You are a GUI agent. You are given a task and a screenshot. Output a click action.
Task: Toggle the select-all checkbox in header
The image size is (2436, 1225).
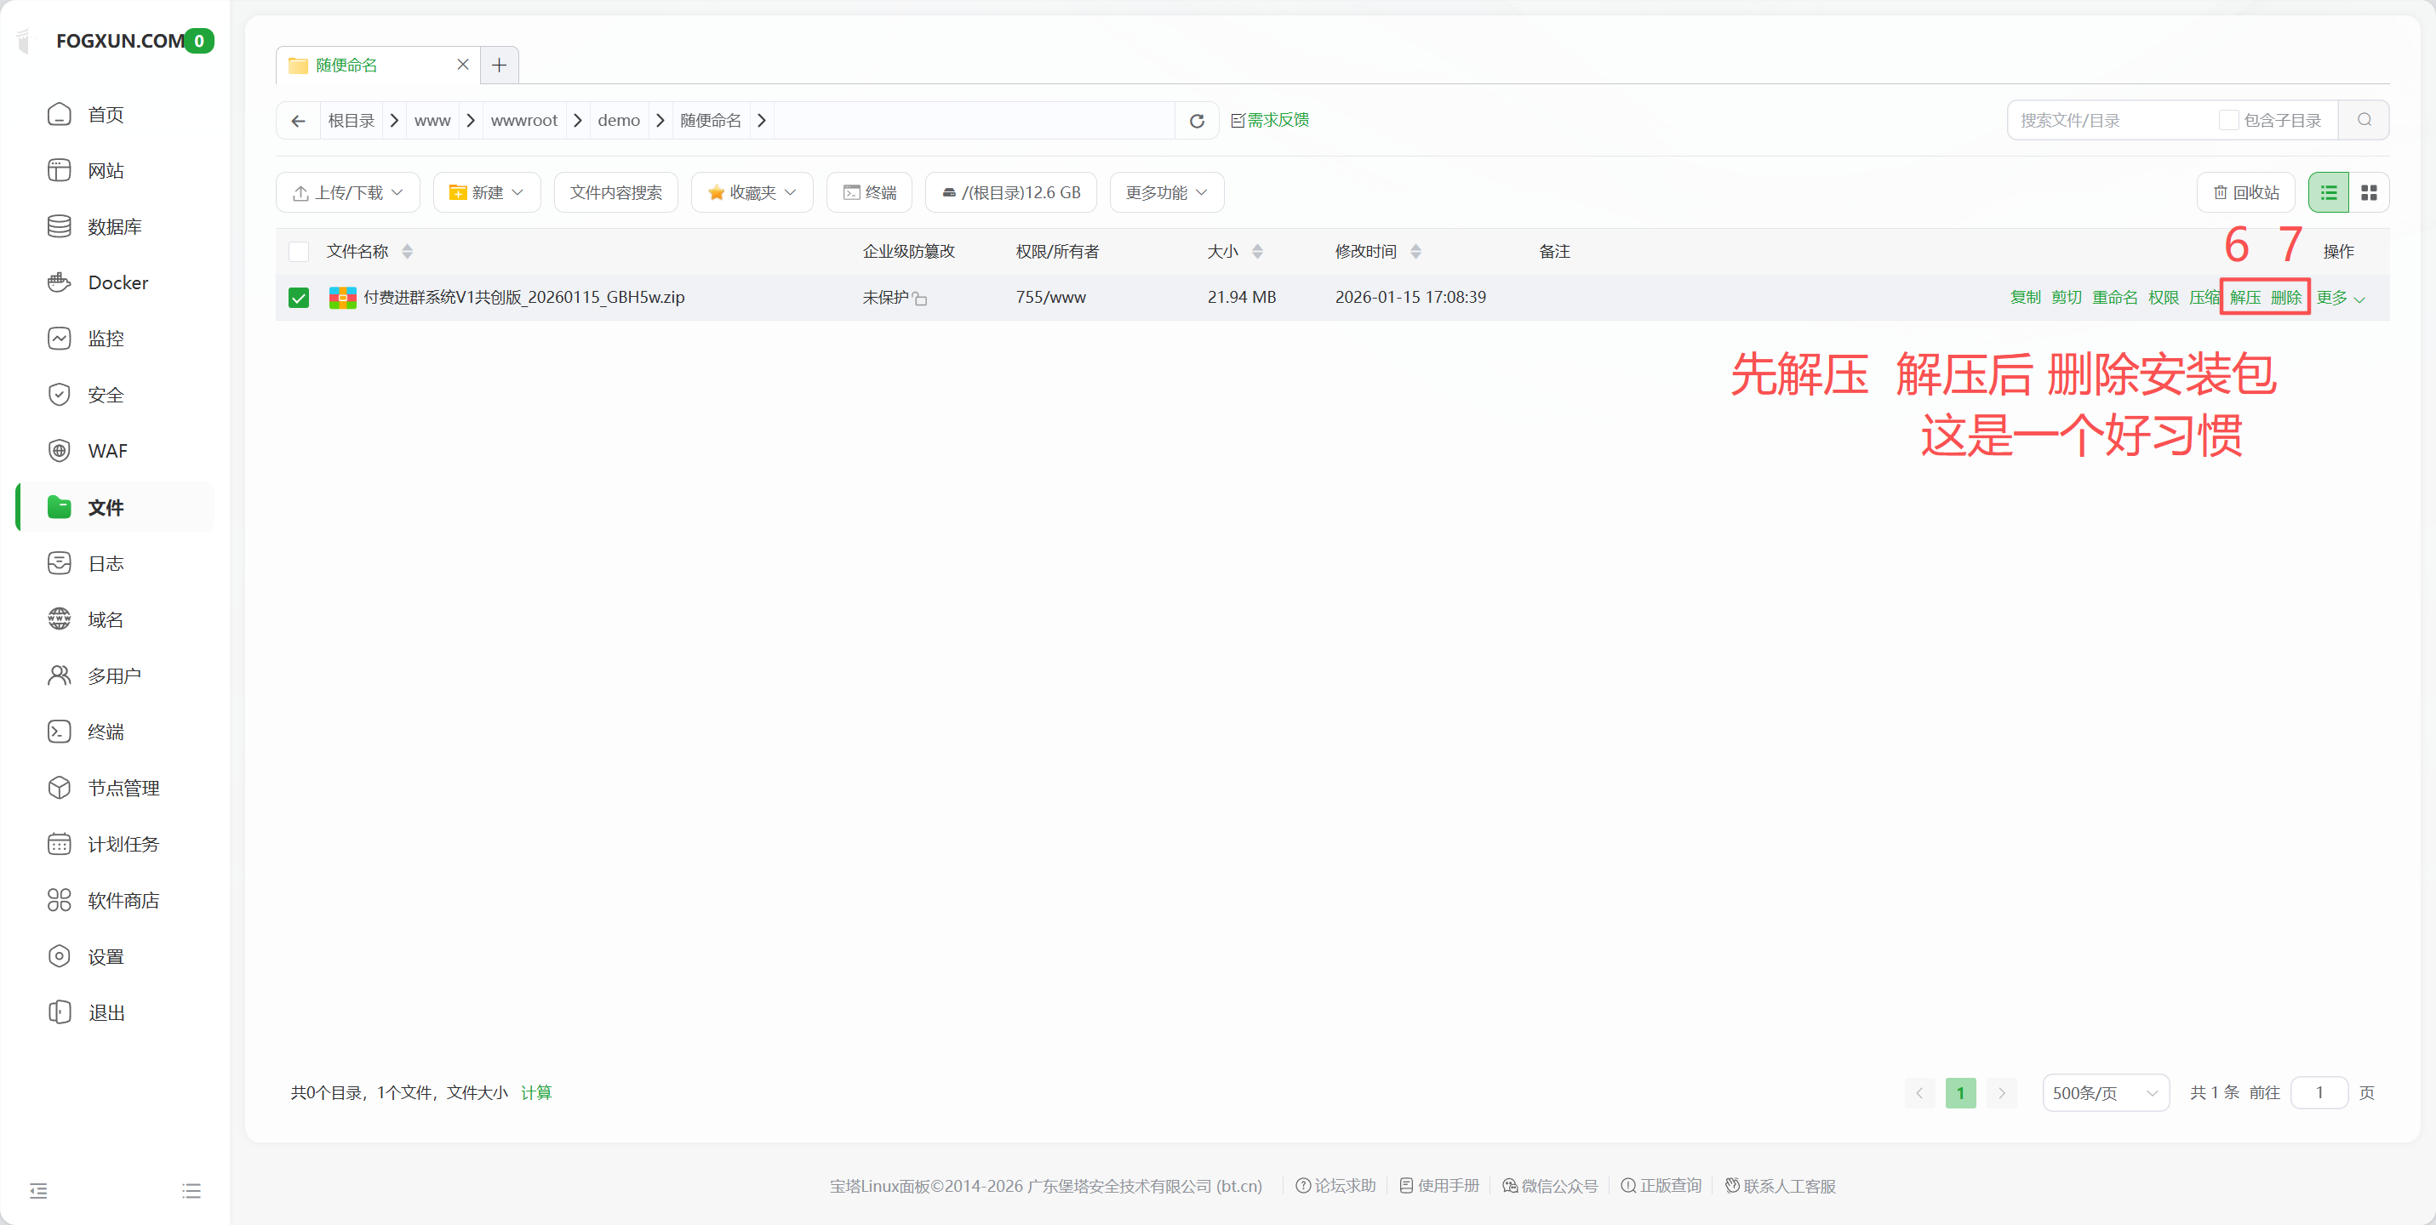(x=298, y=252)
